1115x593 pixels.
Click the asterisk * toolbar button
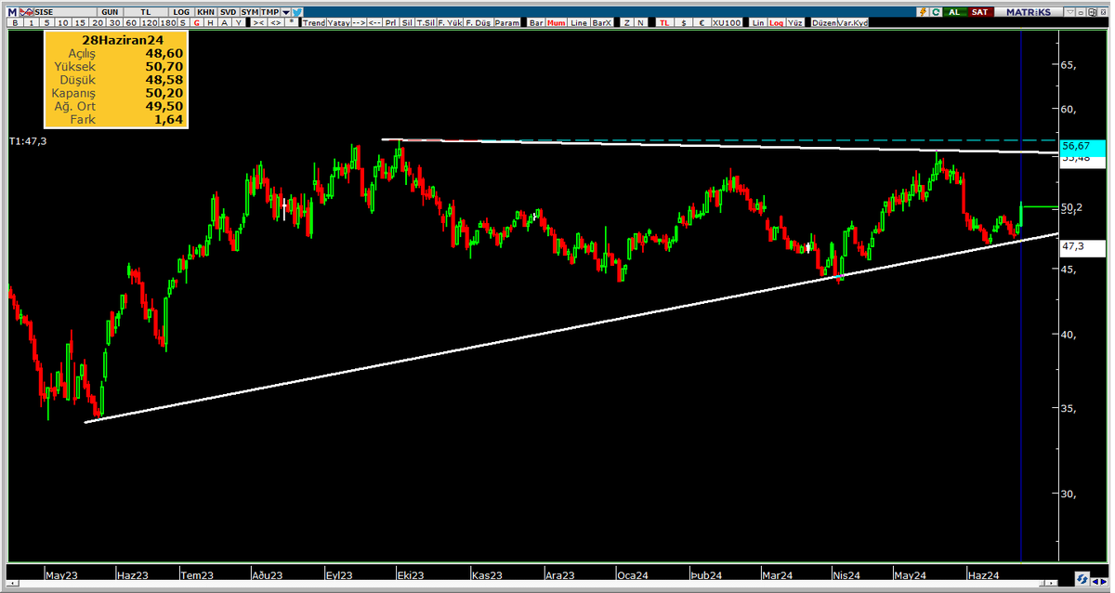point(292,22)
